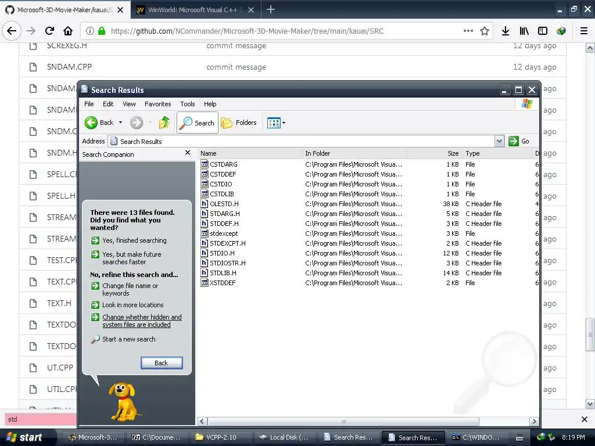Screen dimensions: 595x446
Task: Click results list right scroll arrow
Action: [x=534, y=422]
